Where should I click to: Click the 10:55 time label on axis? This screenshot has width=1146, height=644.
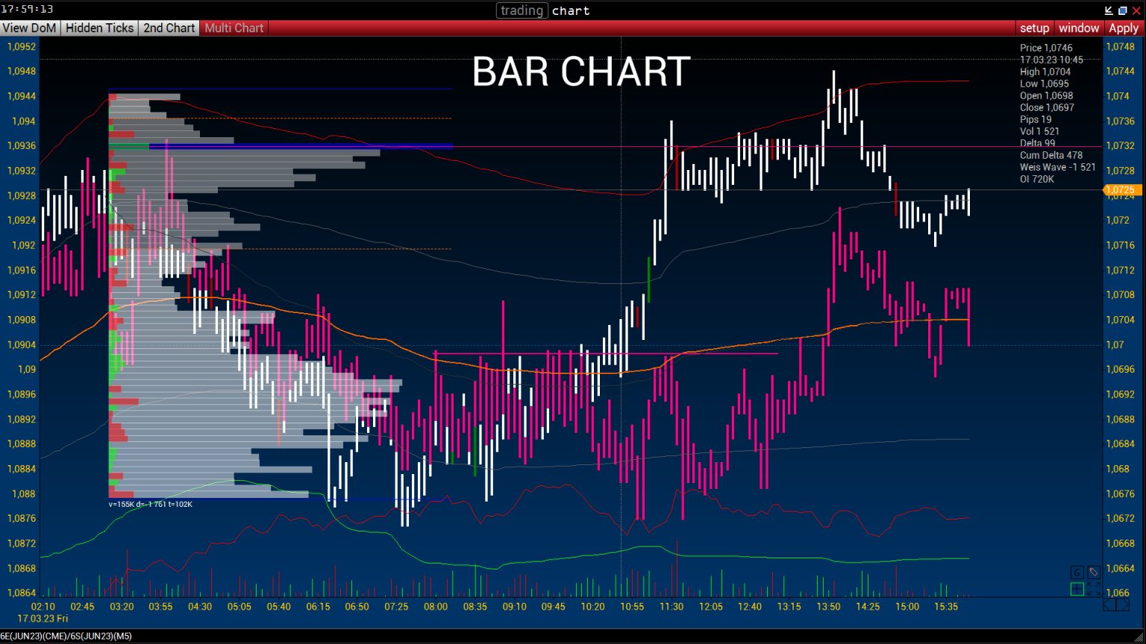(632, 607)
